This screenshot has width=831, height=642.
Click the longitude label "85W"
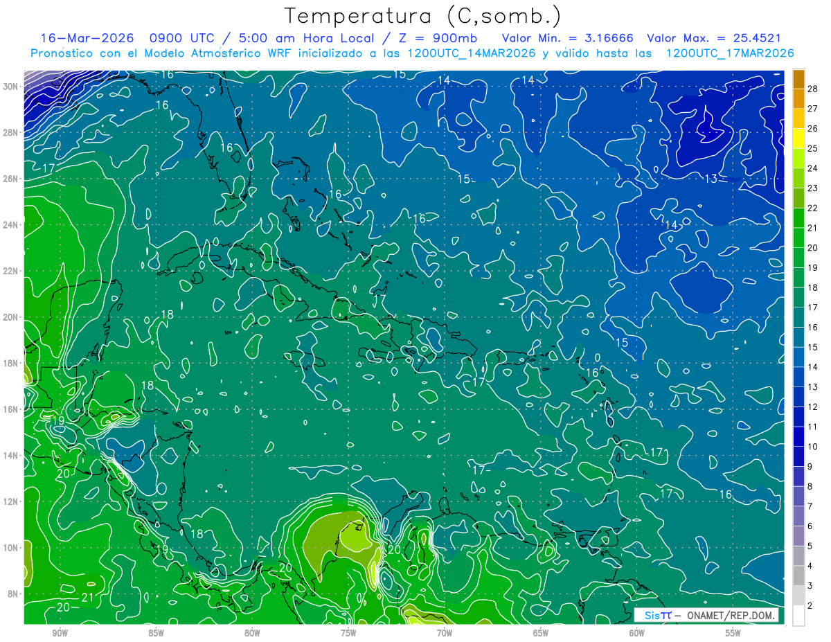tap(156, 633)
